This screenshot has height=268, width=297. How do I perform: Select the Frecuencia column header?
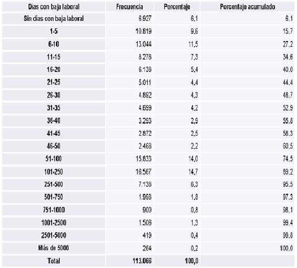point(129,7)
